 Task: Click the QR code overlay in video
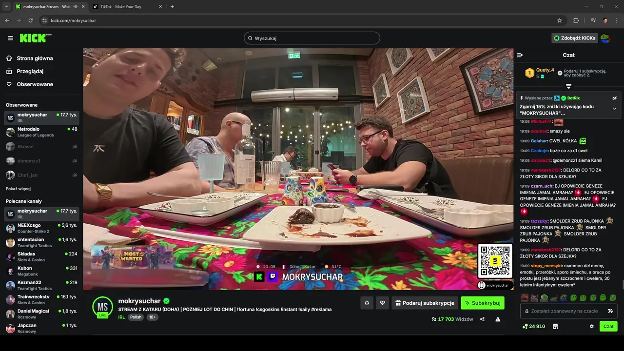click(x=495, y=261)
